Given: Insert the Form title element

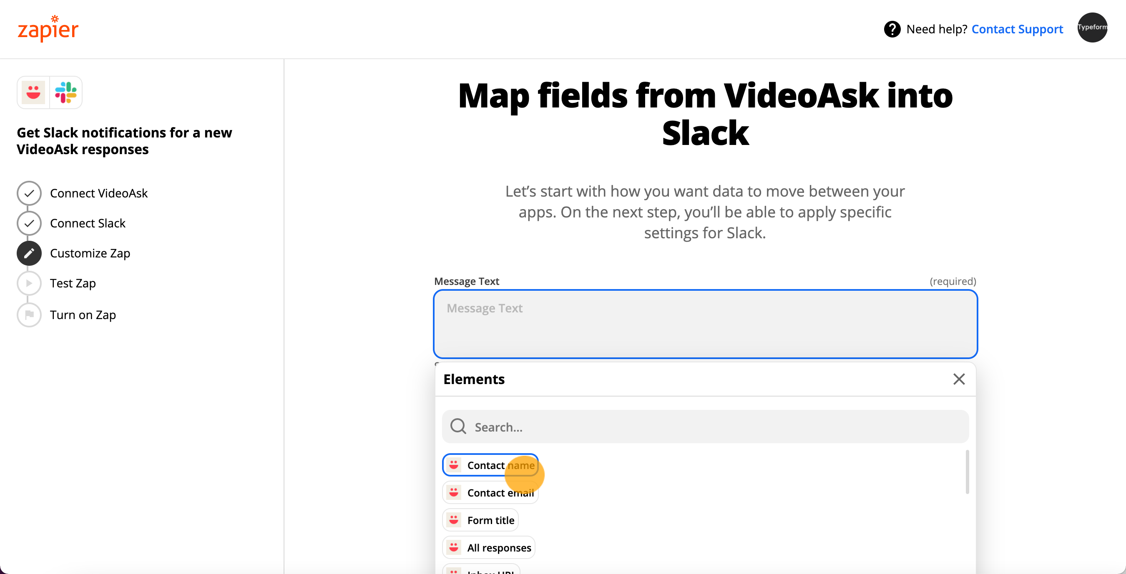Looking at the screenshot, I should coord(480,520).
